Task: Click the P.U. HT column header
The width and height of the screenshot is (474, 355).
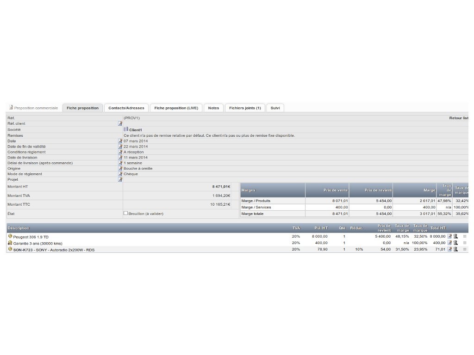Action: tap(321, 228)
